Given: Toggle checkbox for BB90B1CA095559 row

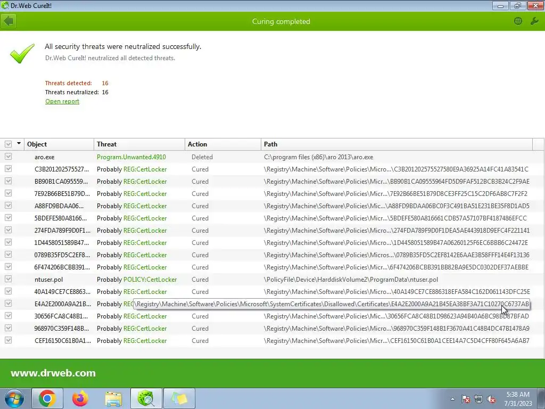Looking at the screenshot, I should [9, 181].
